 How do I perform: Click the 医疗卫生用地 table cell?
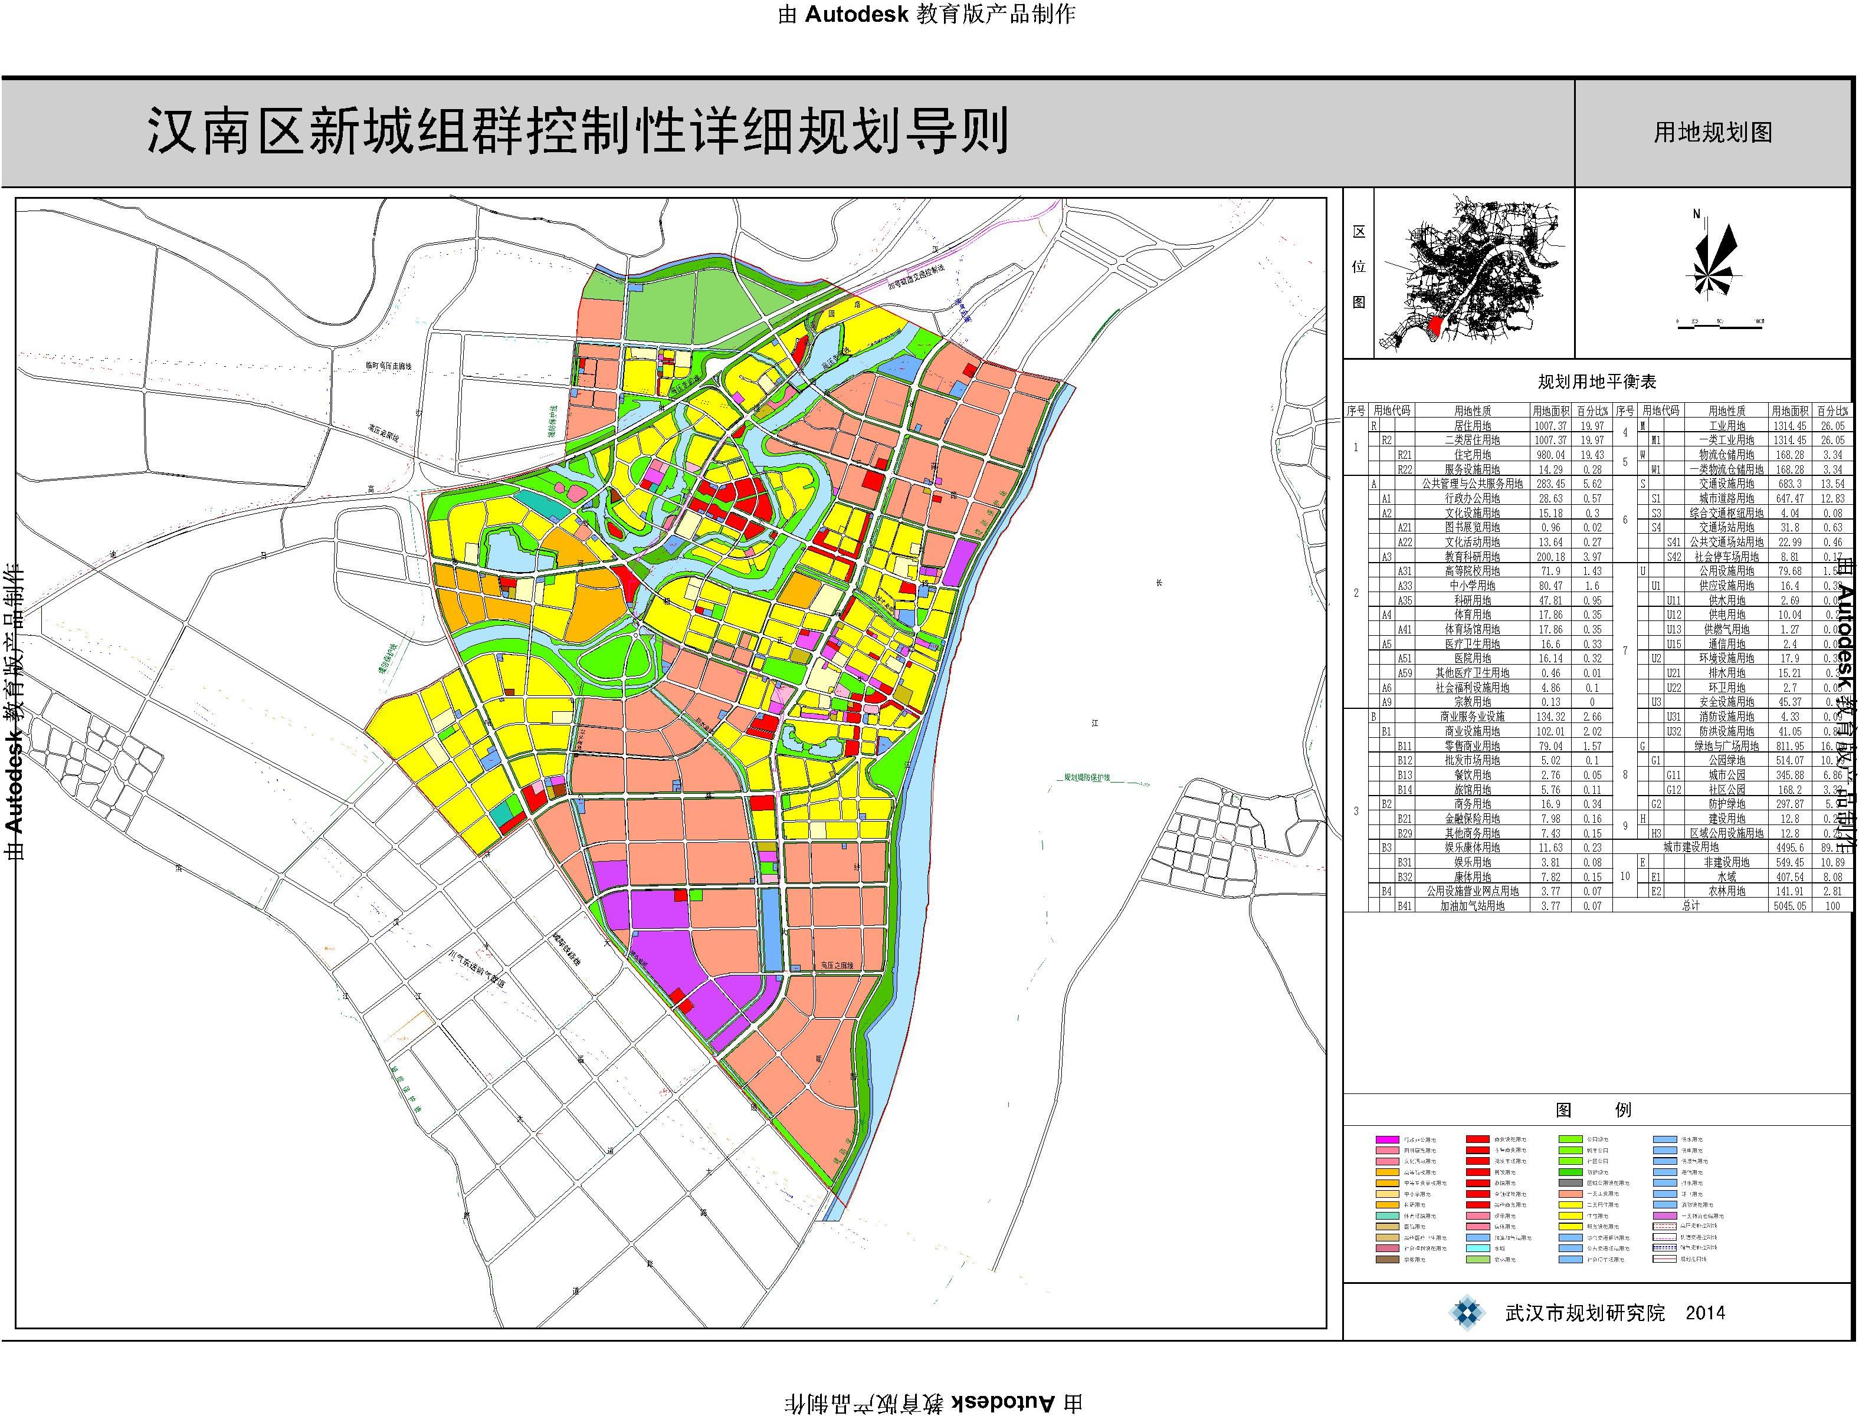[1472, 644]
